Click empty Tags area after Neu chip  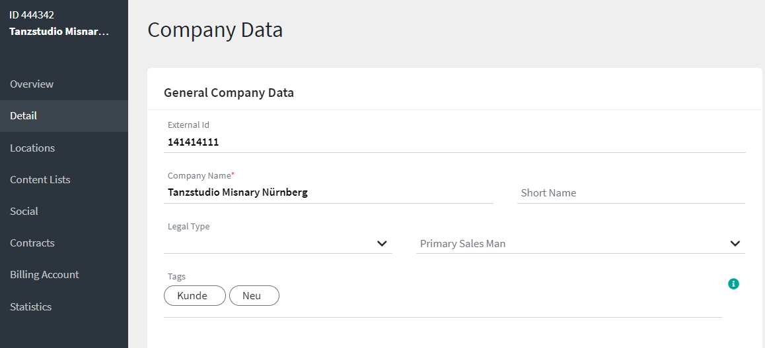click(x=495, y=296)
